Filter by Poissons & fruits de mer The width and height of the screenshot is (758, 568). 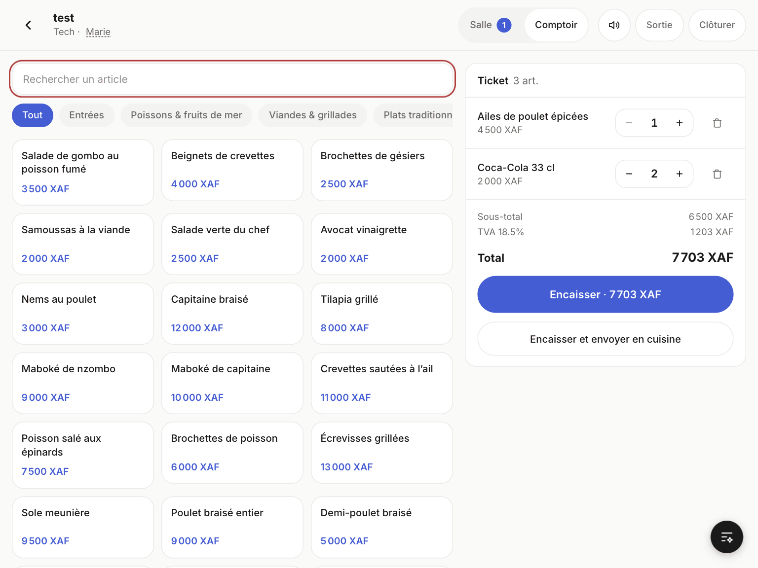186,115
